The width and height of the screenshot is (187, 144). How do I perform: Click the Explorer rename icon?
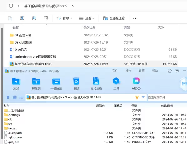[22, 18]
